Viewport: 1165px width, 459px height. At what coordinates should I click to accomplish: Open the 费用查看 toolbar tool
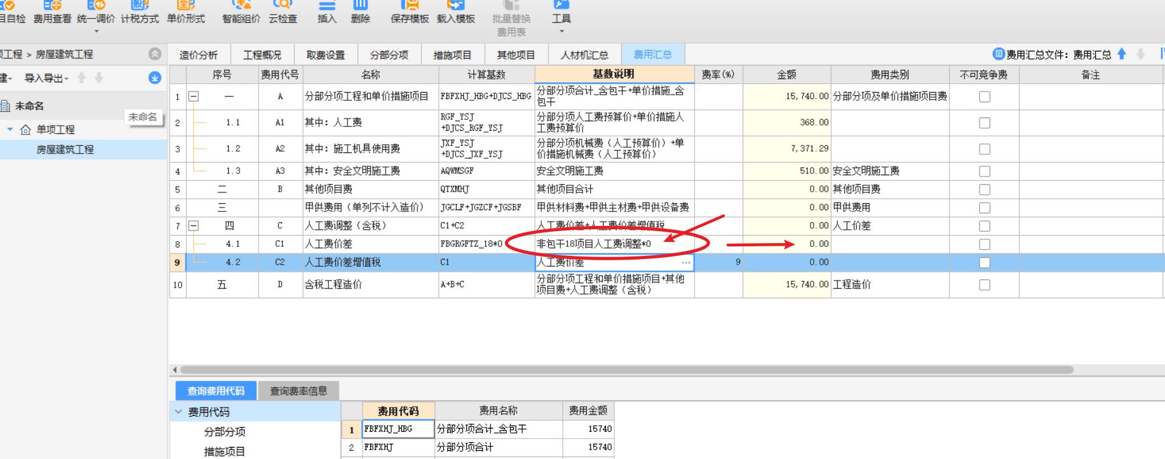pos(52,13)
